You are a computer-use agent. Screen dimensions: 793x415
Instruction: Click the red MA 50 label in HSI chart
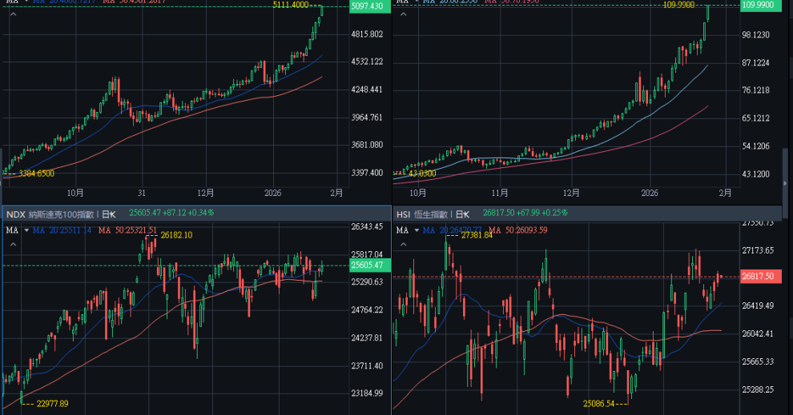tap(517, 230)
